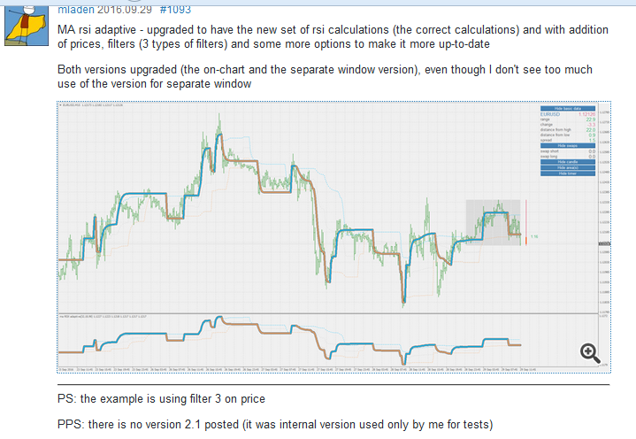The height and width of the screenshot is (439, 636).
Task: Click the EURUSD symbol label
Action: tap(551, 114)
